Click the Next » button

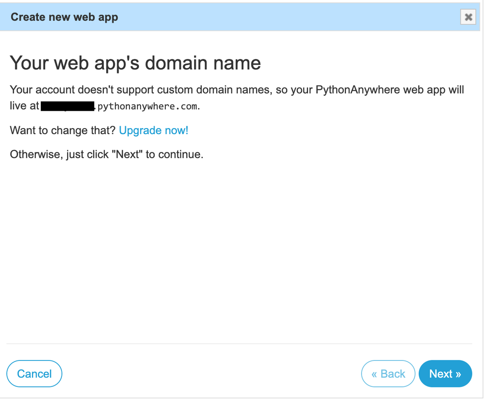click(445, 374)
